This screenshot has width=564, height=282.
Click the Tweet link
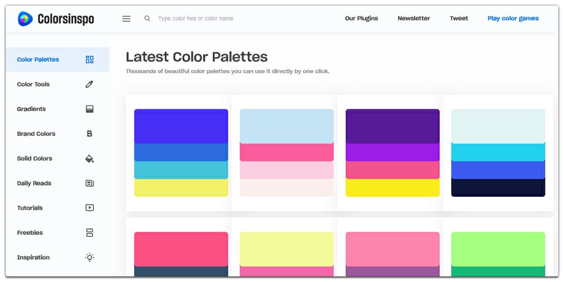point(459,19)
